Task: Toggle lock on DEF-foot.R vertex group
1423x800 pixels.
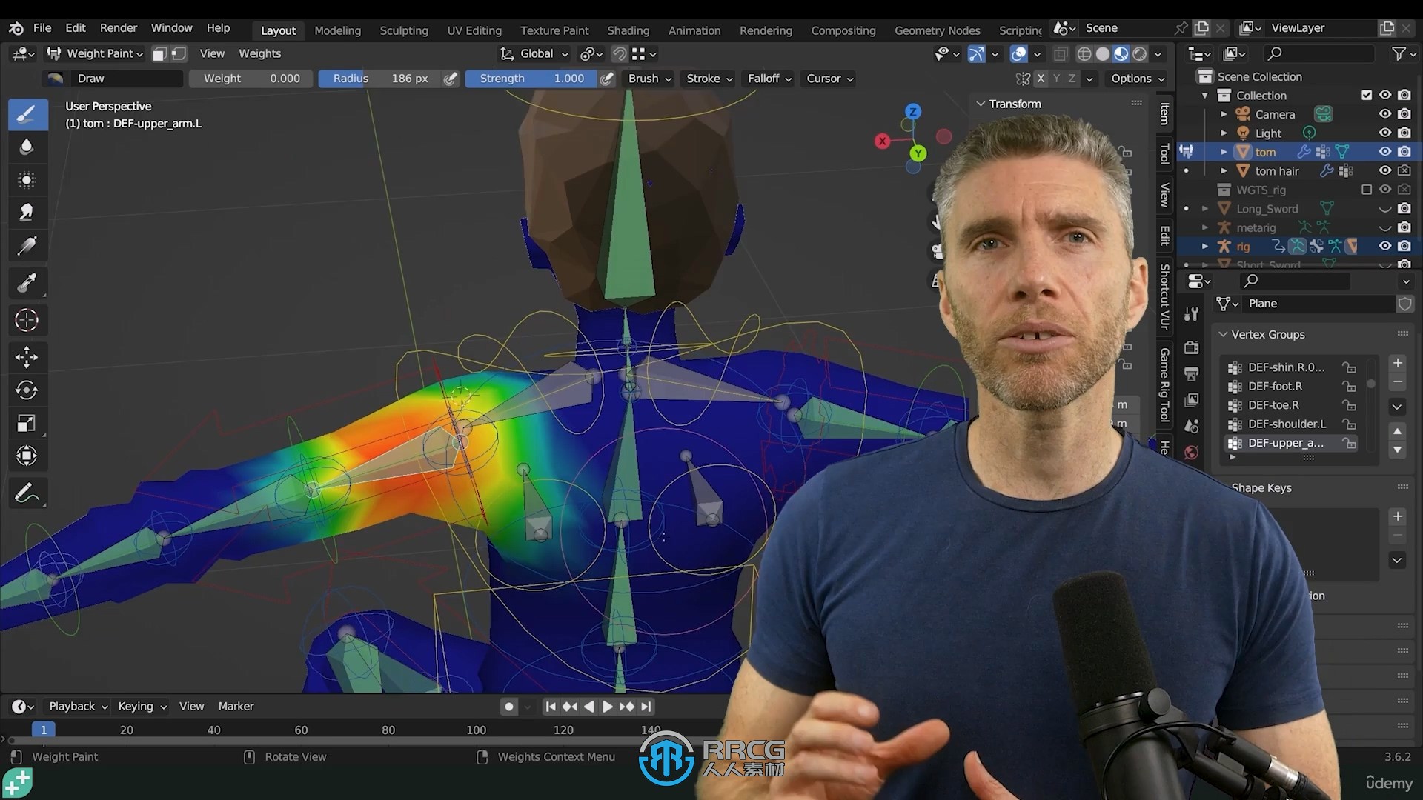Action: point(1350,387)
